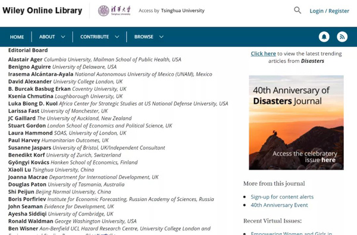
Task: Click 'Coventry University, UK' affiliation
Action: (x=99, y=89)
